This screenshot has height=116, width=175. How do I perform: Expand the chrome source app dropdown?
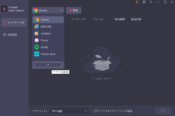[48, 10]
